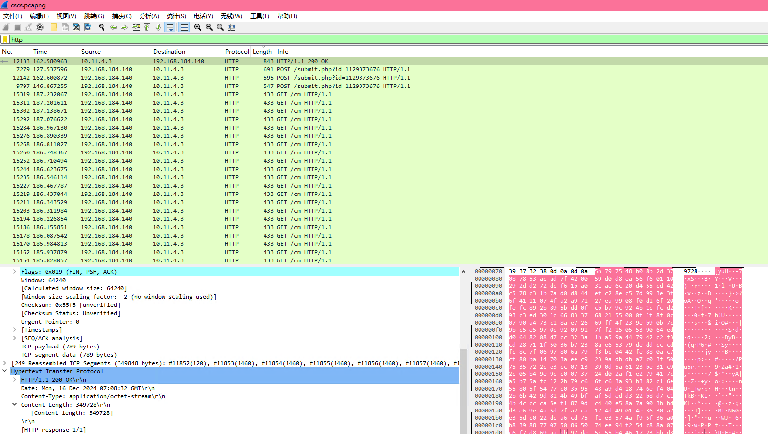
Task: Click the http display filter field
Action: pyautogui.click(x=343, y=40)
